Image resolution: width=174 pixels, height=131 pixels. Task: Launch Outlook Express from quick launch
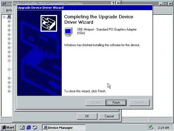click(35, 127)
